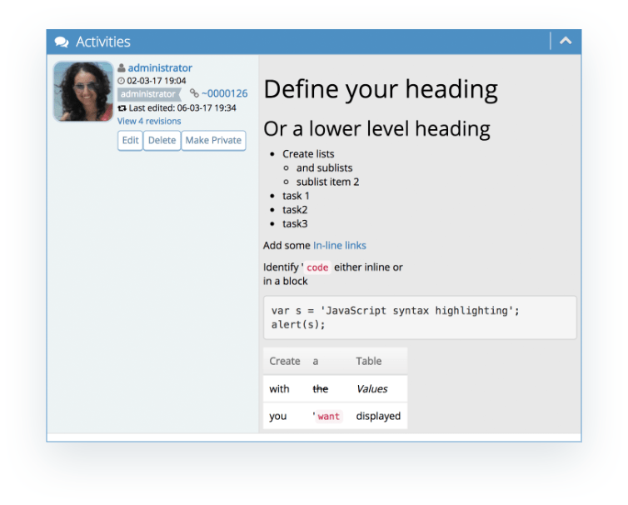
Task: View 4 revisions of the note
Action: tap(149, 122)
